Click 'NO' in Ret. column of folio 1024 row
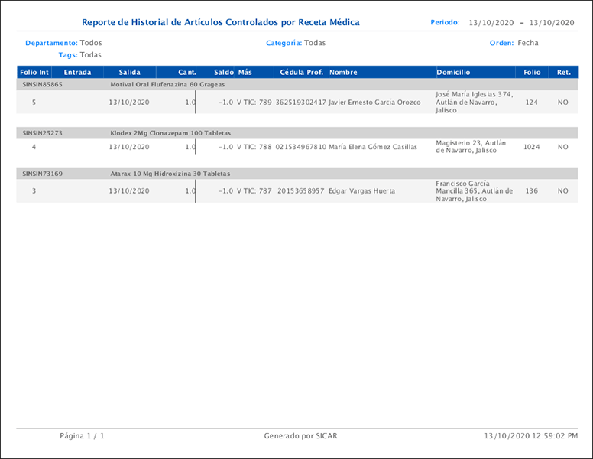 pos(562,147)
